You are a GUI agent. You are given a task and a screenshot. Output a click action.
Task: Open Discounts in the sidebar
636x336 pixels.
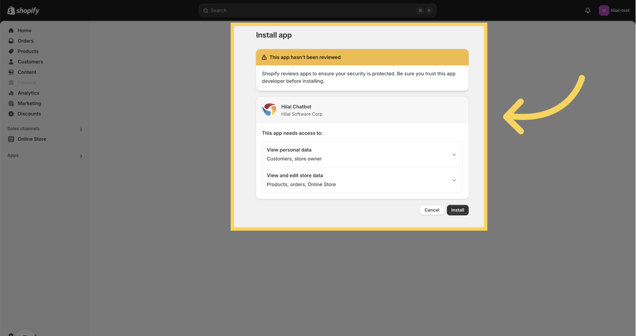[x=29, y=114]
